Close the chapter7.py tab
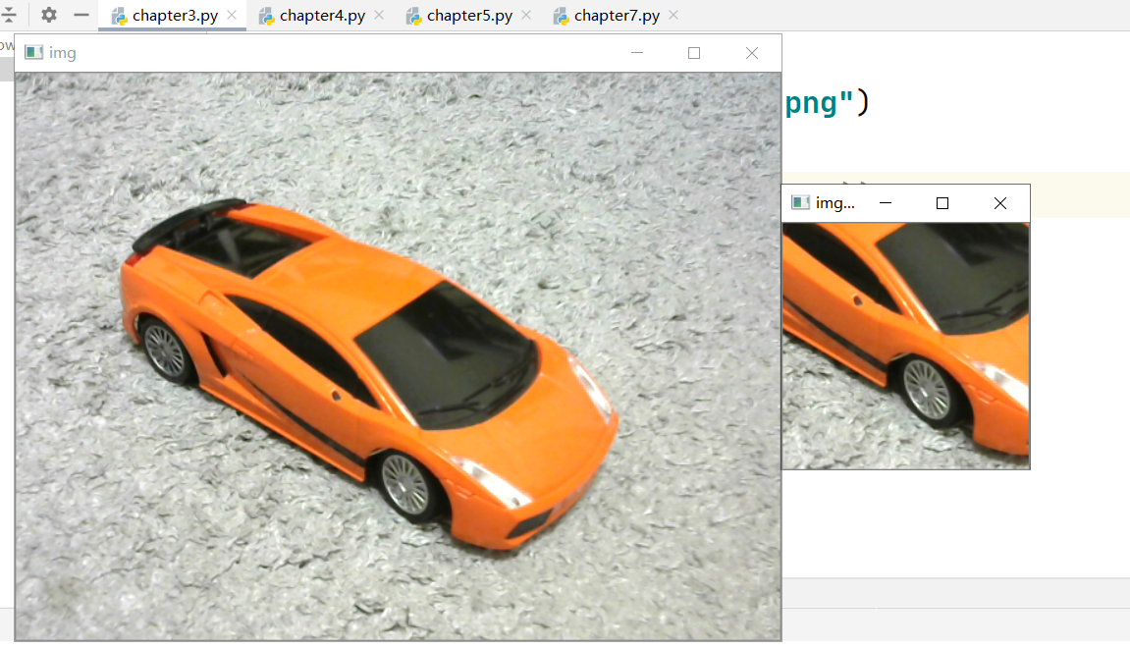 coord(673,15)
